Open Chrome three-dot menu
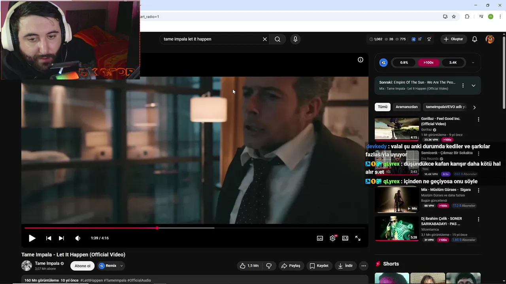This screenshot has height=284, width=506. point(500,17)
